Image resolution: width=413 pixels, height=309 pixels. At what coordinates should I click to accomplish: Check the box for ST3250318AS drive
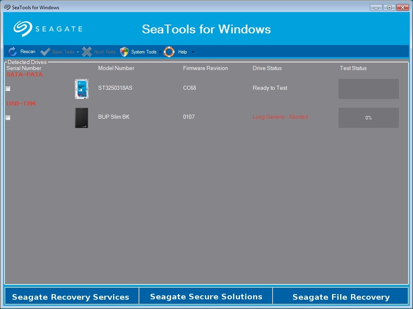pyautogui.click(x=8, y=89)
